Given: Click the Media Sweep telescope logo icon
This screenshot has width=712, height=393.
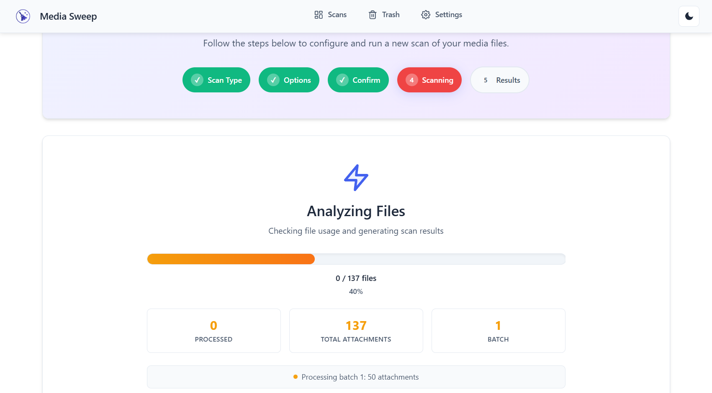Looking at the screenshot, I should pyautogui.click(x=23, y=16).
